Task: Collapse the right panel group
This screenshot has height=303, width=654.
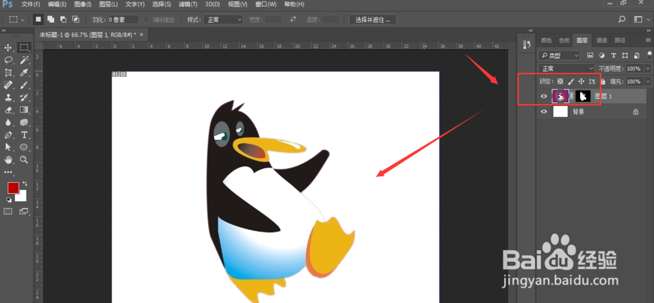Action: [648, 31]
